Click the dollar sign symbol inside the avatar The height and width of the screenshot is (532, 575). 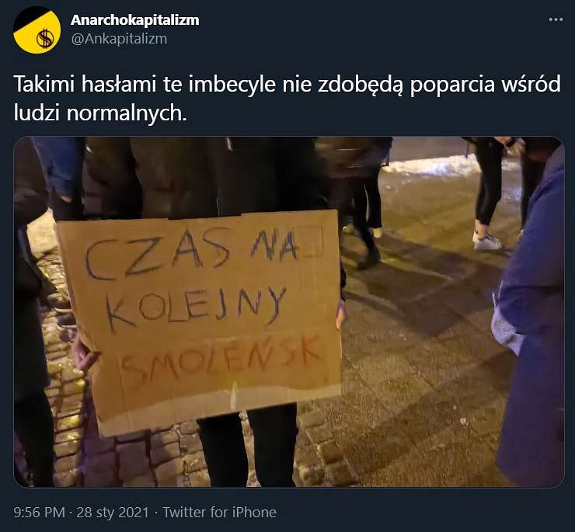tap(45, 39)
